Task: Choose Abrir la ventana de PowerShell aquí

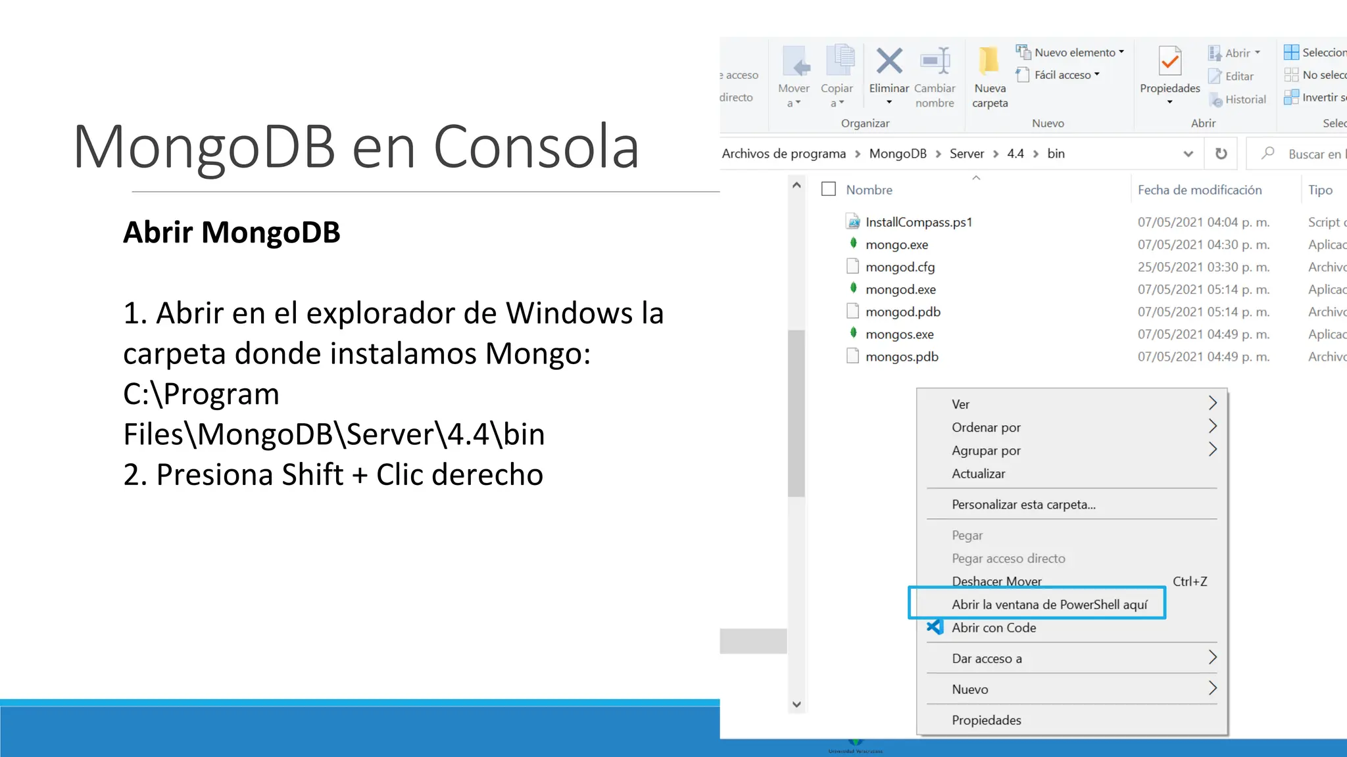Action: (1050, 605)
